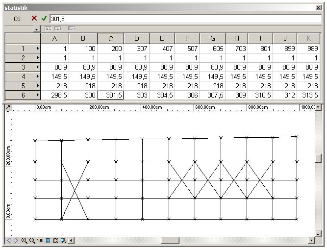Click the formula input field showing 301,5
The width and height of the screenshot is (327, 250).
(186, 19)
